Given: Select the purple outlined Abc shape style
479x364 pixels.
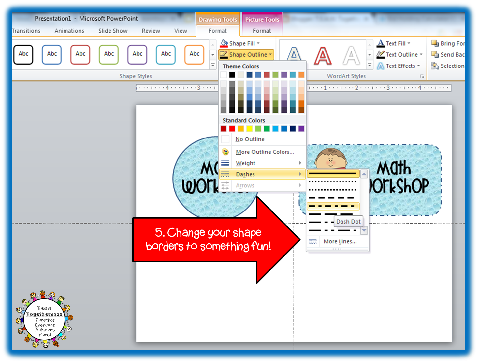Looking at the screenshot, I should click(x=137, y=54).
